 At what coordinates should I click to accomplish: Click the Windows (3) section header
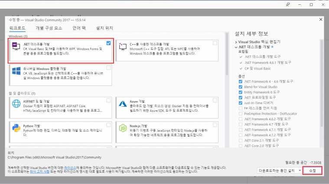[x=18, y=36]
